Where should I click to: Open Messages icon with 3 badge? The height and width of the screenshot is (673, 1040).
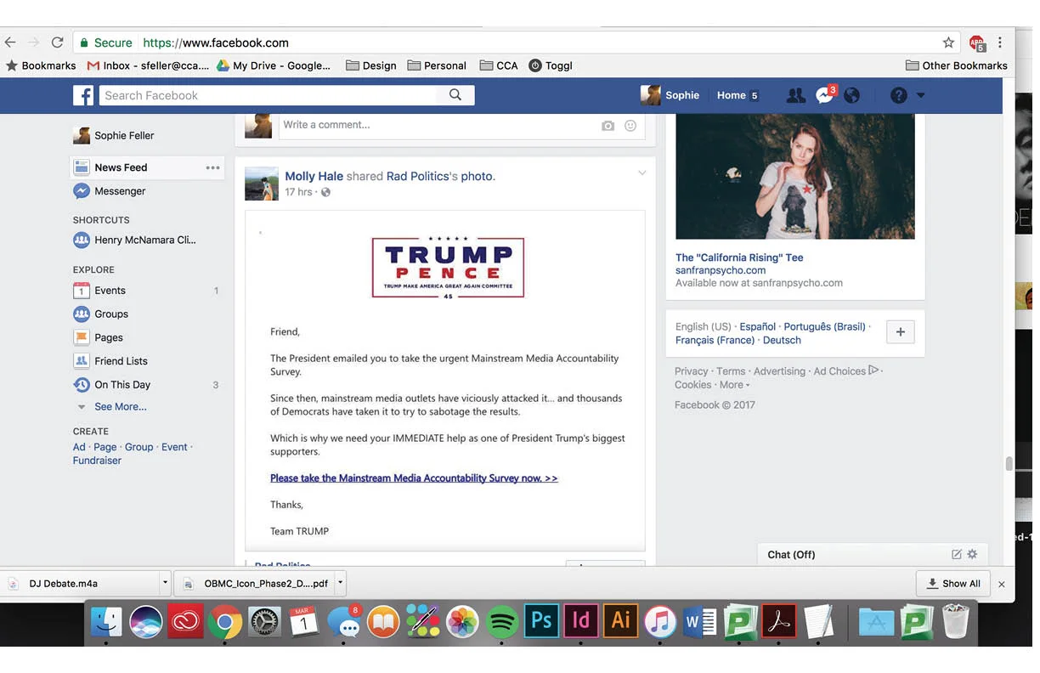(825, 95)
